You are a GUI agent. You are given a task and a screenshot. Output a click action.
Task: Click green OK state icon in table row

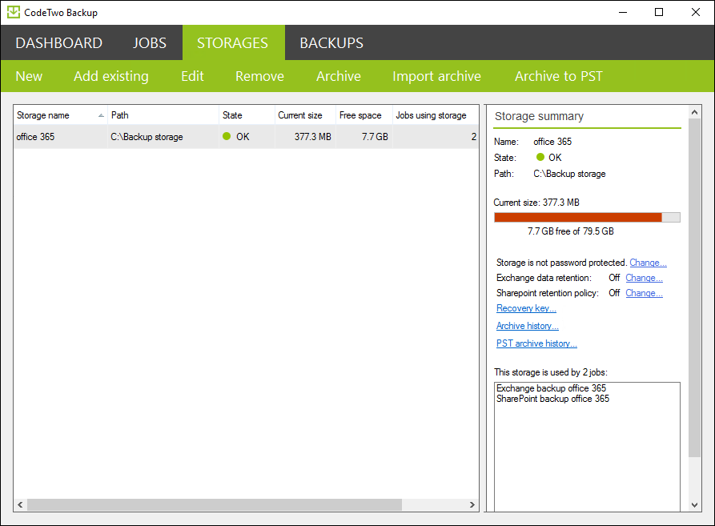click(x=227, y=136)
